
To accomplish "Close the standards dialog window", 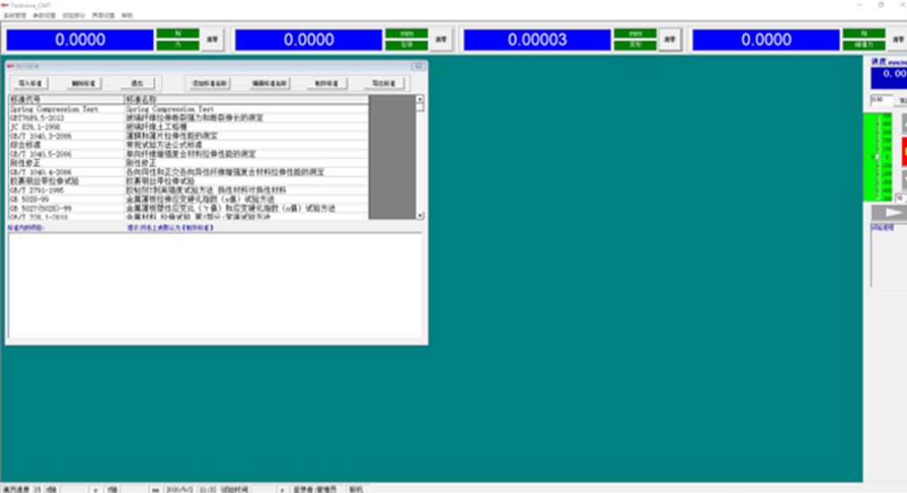I will (418, 66).
